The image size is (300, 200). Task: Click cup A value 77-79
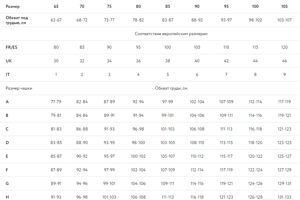click(x=56, y=102)
